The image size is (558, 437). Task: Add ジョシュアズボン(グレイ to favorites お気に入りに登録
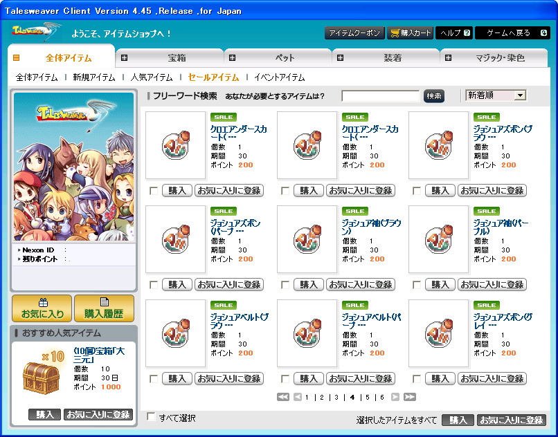coord(492,378)
